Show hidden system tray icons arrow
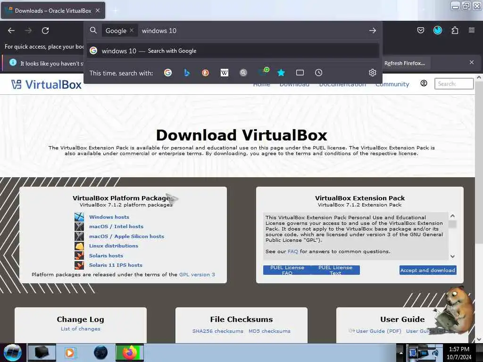 (x=401, y=353)
